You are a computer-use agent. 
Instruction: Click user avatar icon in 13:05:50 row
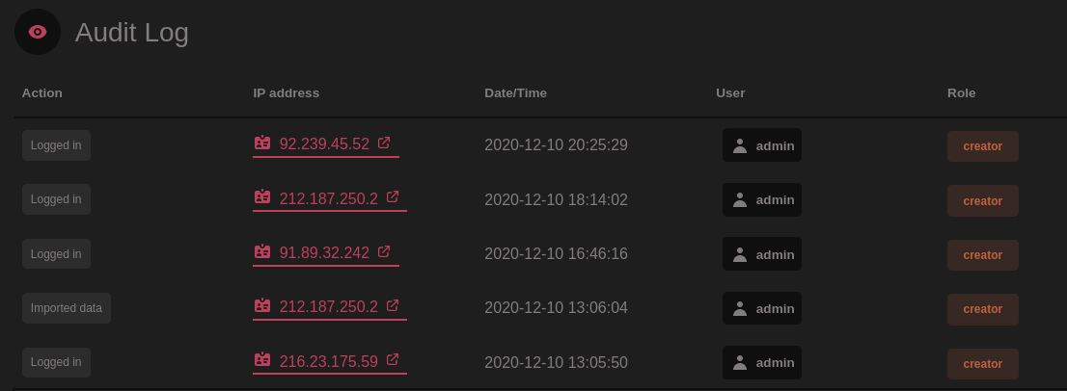(740, 363)
